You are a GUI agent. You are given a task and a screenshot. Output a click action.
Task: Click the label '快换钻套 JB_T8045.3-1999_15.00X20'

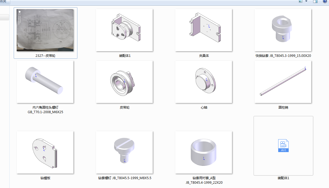(x=283, y=56)
